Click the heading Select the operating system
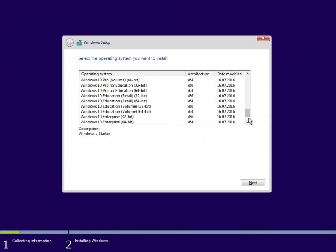 [123, 58]
